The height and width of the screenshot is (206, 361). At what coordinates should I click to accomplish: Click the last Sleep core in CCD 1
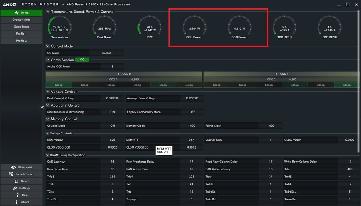[x=347, y=85]
